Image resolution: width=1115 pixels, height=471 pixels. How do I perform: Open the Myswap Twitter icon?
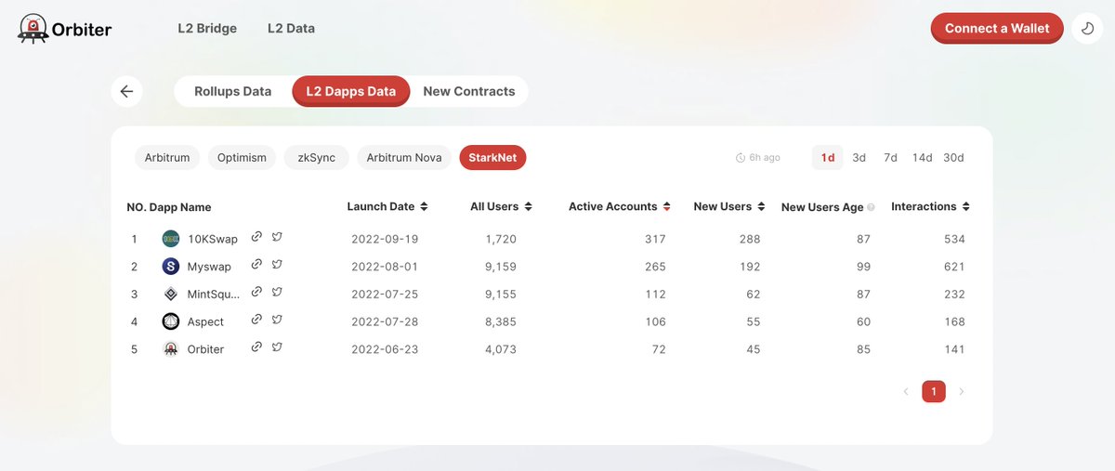tap(277, 266)
